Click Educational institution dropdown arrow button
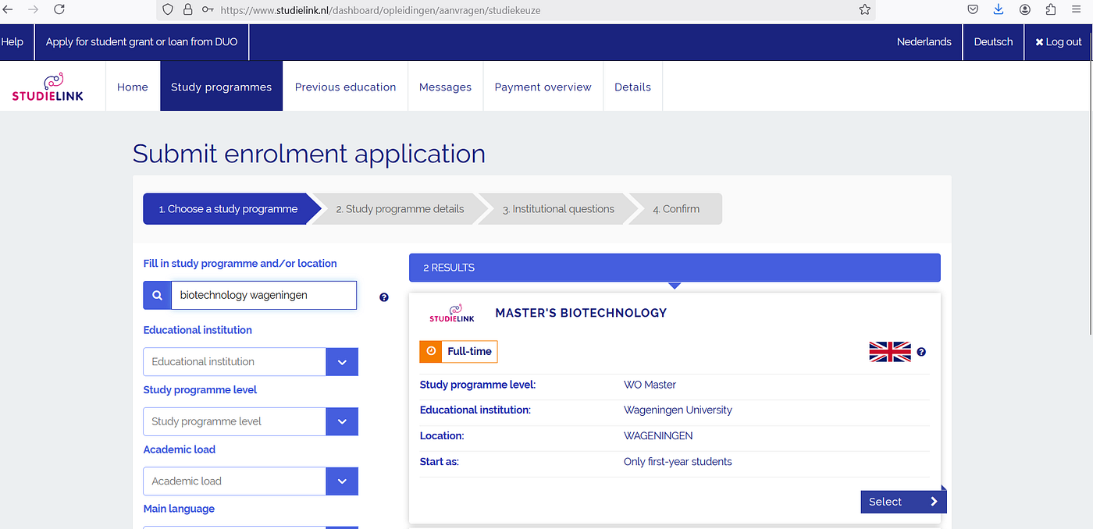 pyautogui.click(x=342, y=362)
